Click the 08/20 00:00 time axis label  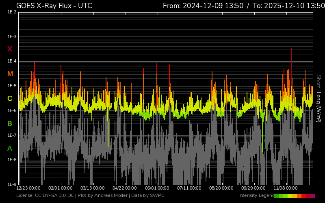click(221, 188)
